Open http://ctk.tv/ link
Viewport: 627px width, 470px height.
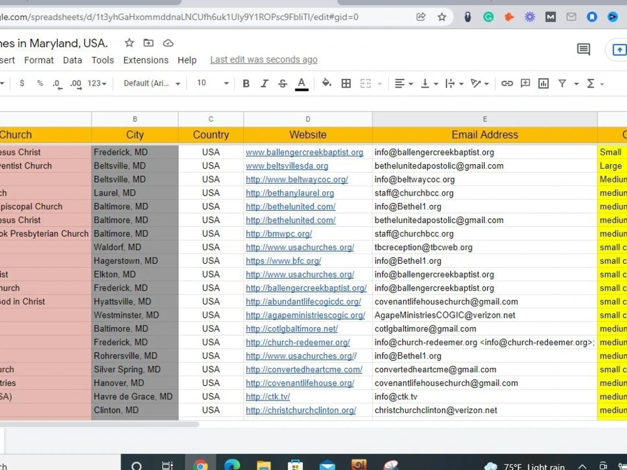268,397
